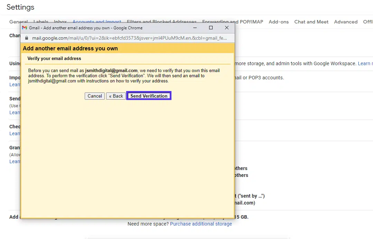Screen dimensions: 373x239
Task: Maximize the Gmail popup window
Action: [211, 28]
